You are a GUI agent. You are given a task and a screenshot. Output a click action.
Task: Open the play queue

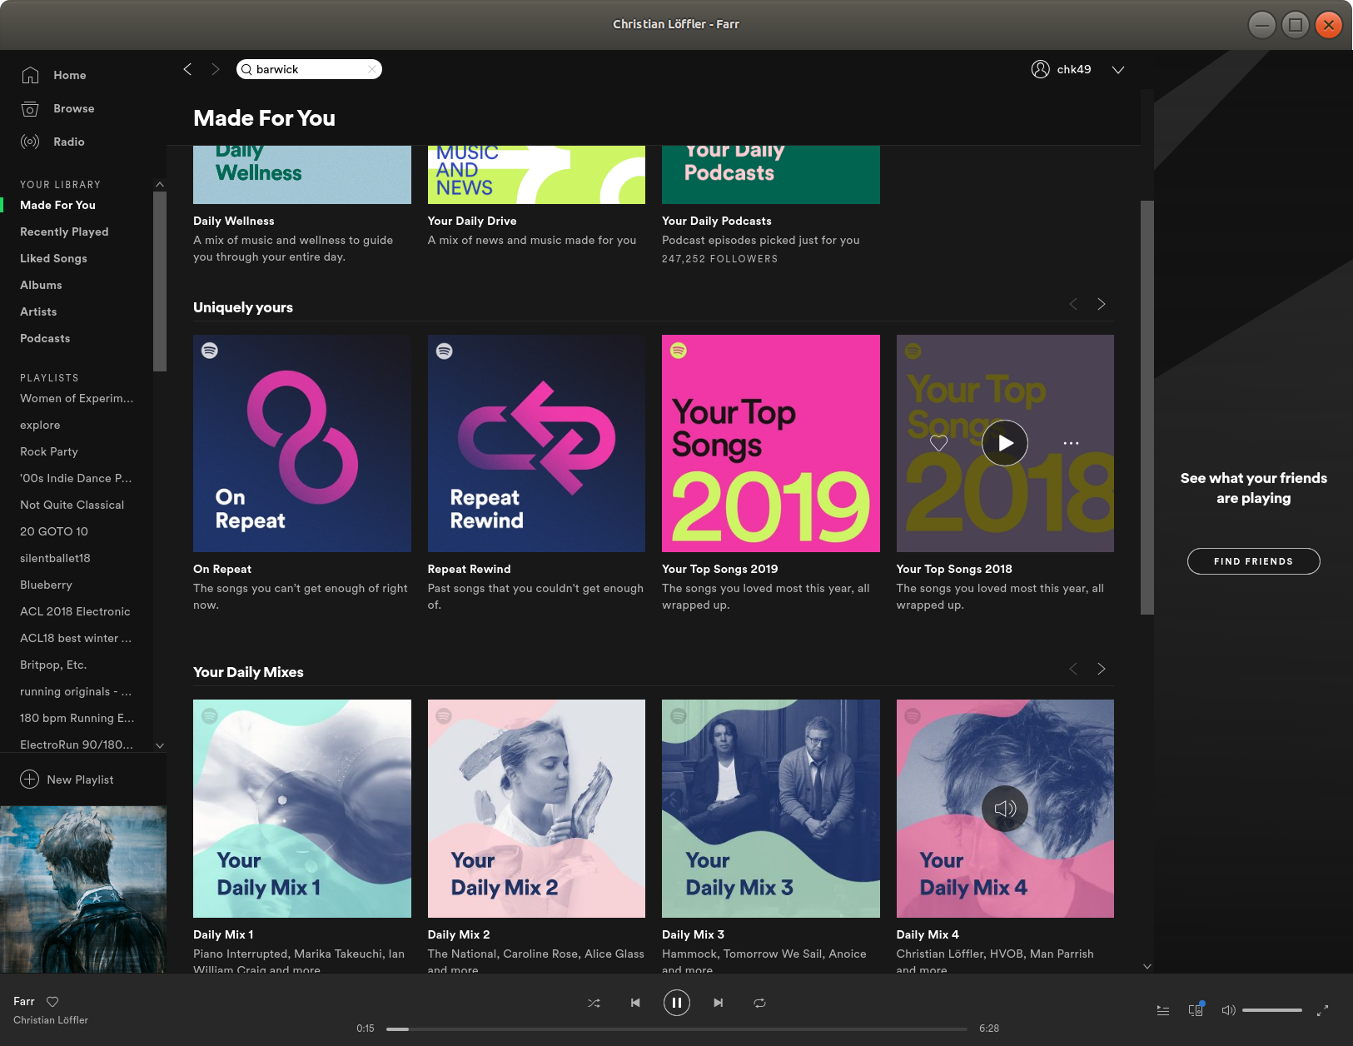coord(1163,1010)
